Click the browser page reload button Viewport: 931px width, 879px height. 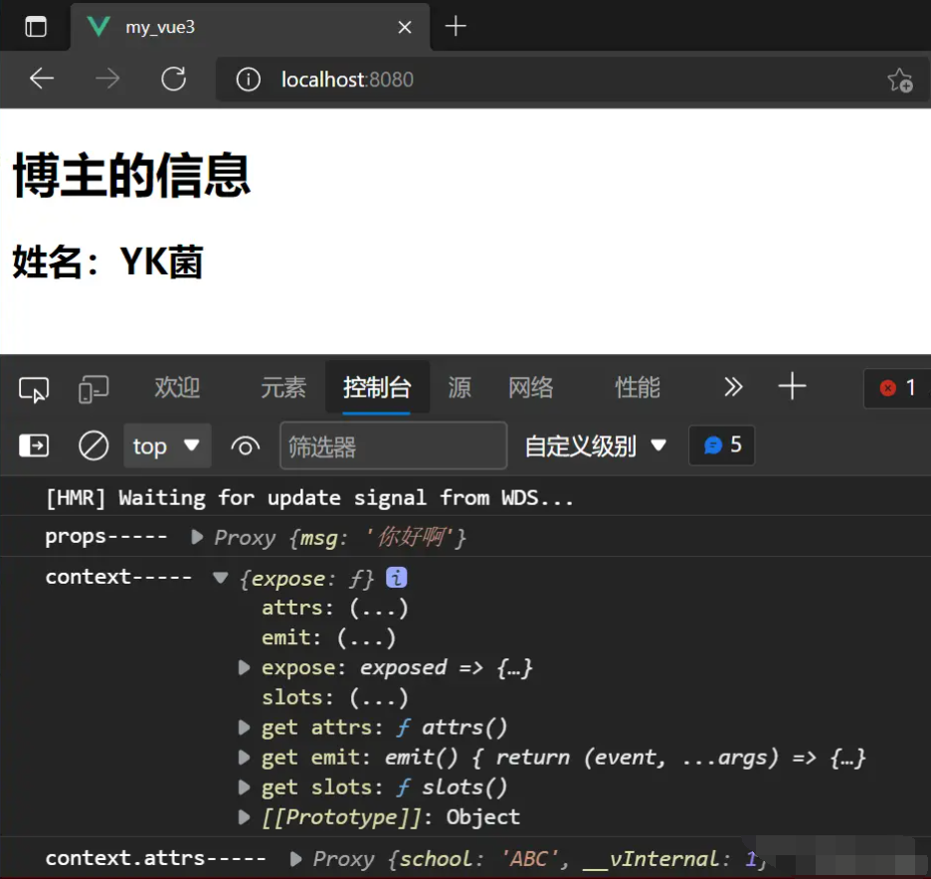tap(173, 80)
